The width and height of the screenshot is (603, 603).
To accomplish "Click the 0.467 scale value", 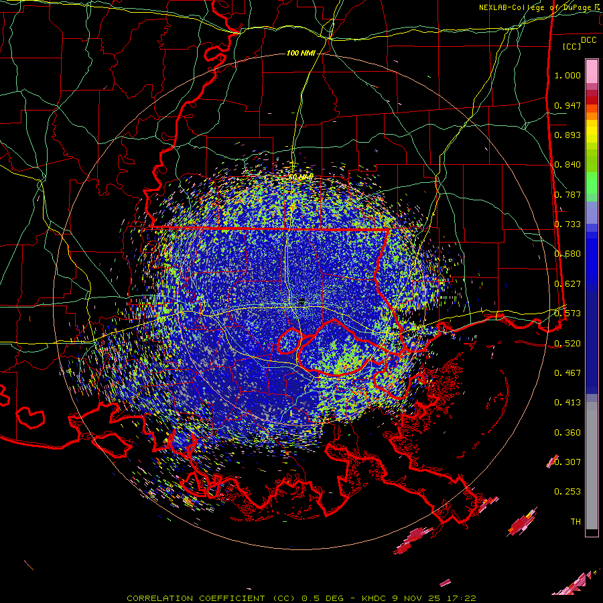I will point(567,373).
